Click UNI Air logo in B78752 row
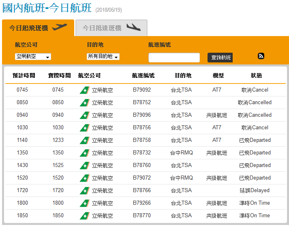The height and width of the screenshot is (227, 289). click(85, 103)
